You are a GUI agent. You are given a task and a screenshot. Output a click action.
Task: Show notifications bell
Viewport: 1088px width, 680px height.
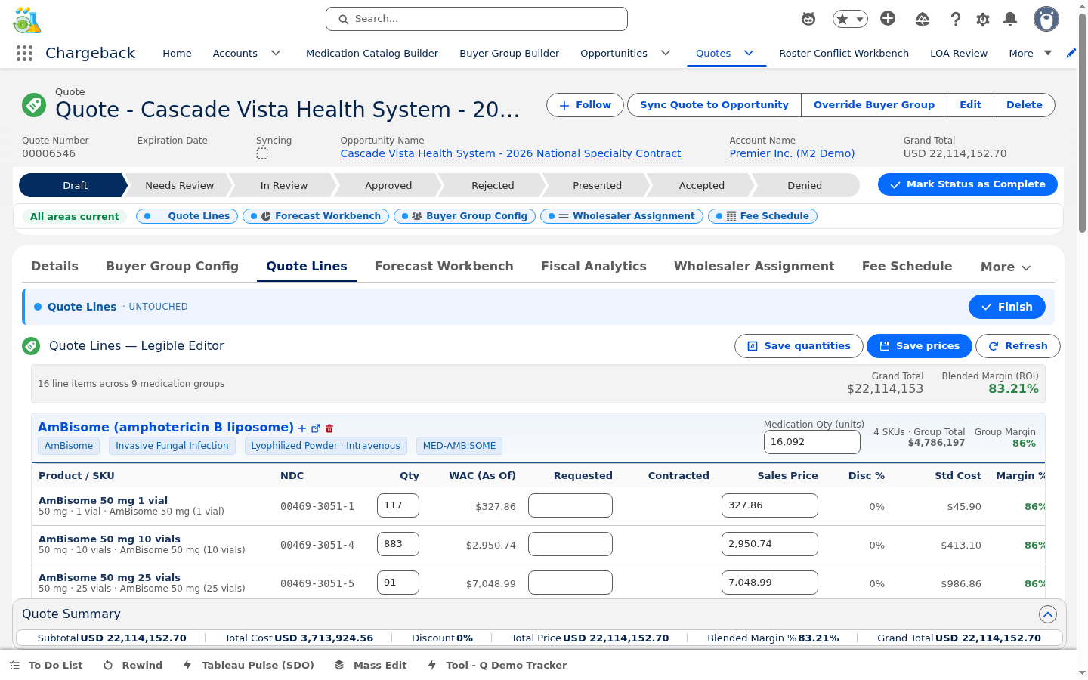[1009, 19]
